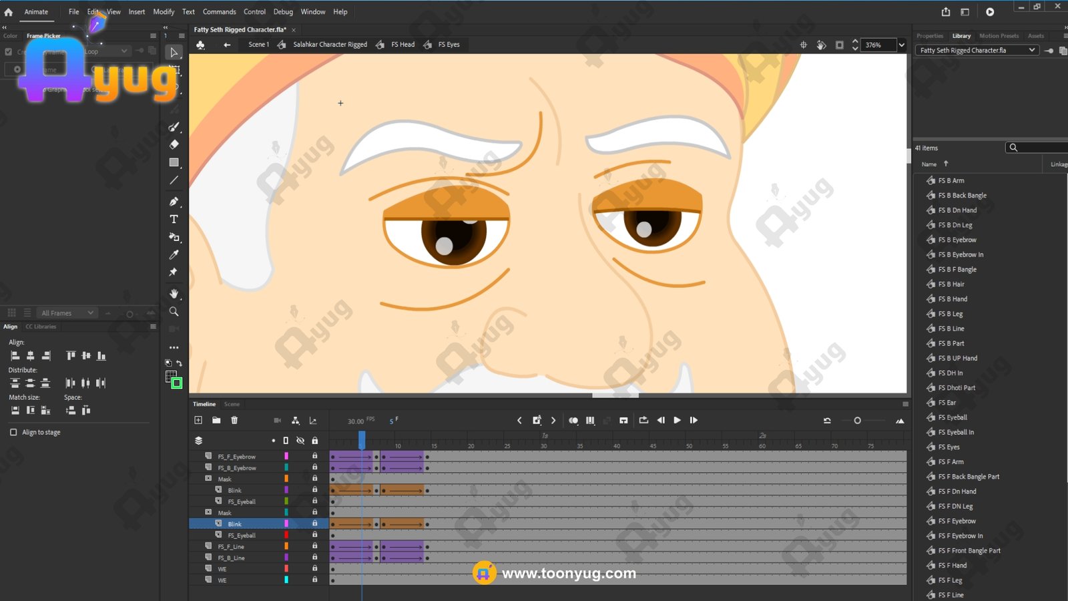Open the Edit Toolbar three-dots menu

click(174, 347)
